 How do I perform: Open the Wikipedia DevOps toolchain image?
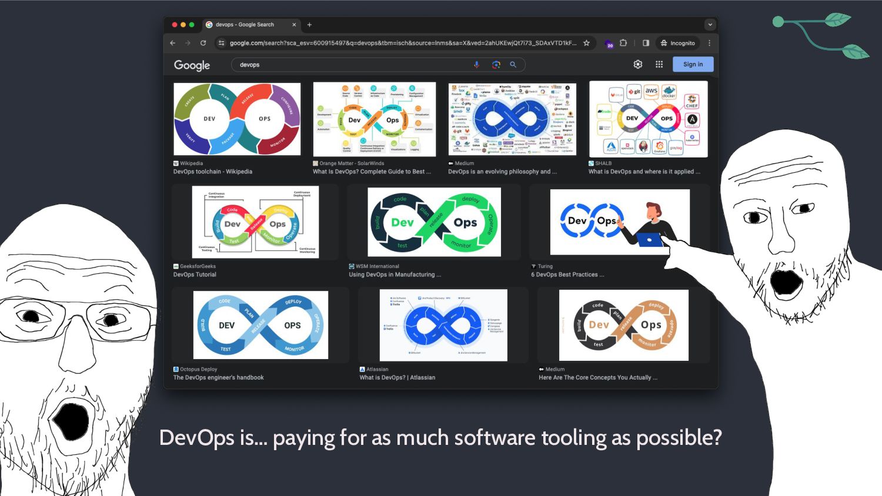pyautogui.click(x=237, y=119)
